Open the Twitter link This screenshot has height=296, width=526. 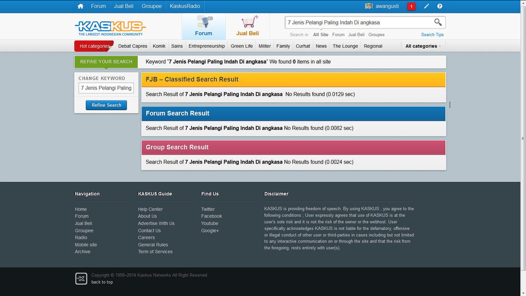click(208, 209)
